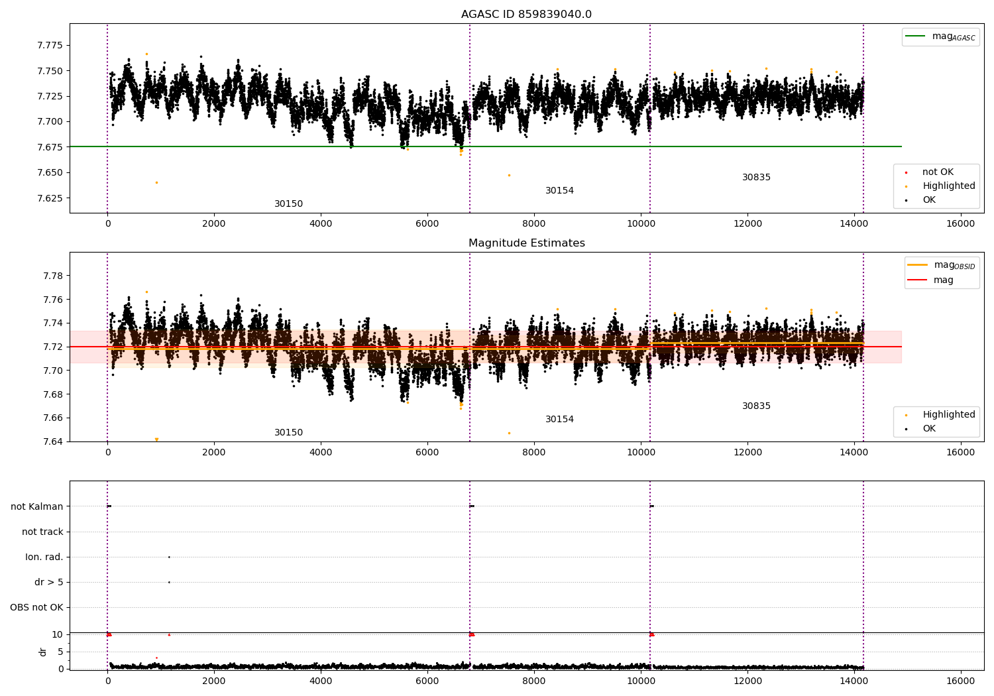Click the "Ion. rad." row label
The height and width of the screenshot is (696, 994).
(x=44, y=557)
